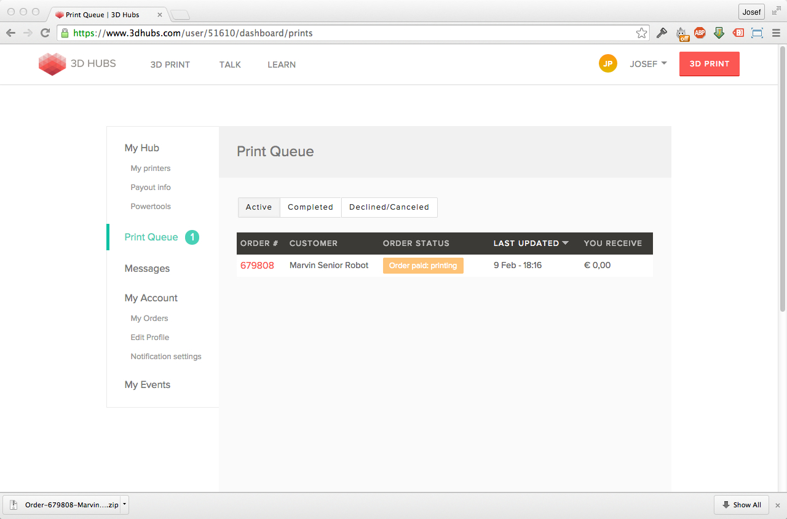Click the '€ 0,00' amount cell
Image resolution: width=787 pixels, height=519 pixels.
click(598, 266)
